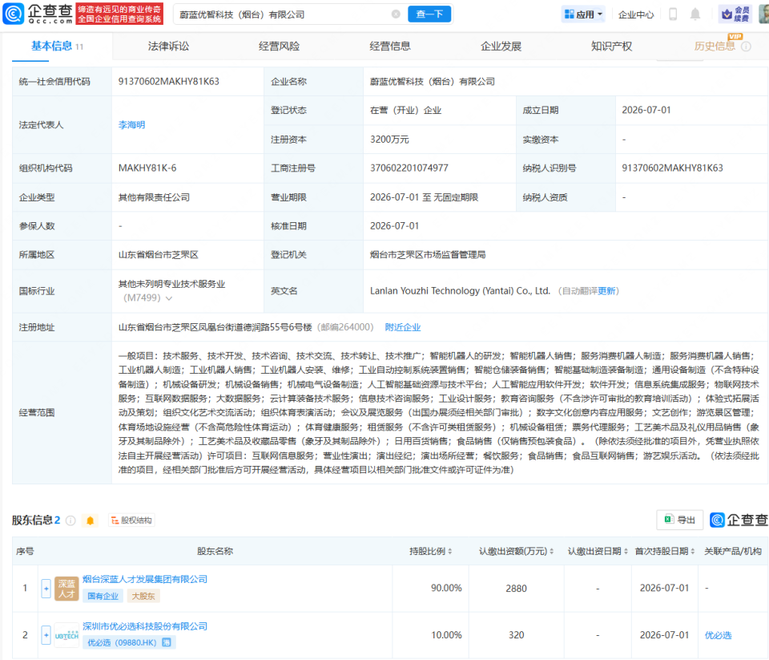The width and height of the screenshot is (769, 660).
Task: Click organization code MAKHY81K-6
Action: point(147,168)
